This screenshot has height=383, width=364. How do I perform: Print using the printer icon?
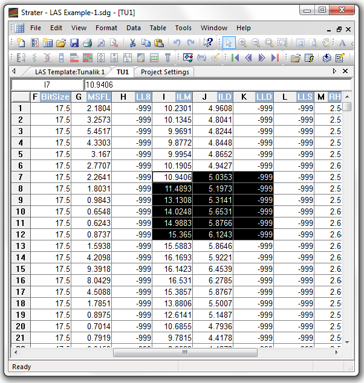point(88,43)
